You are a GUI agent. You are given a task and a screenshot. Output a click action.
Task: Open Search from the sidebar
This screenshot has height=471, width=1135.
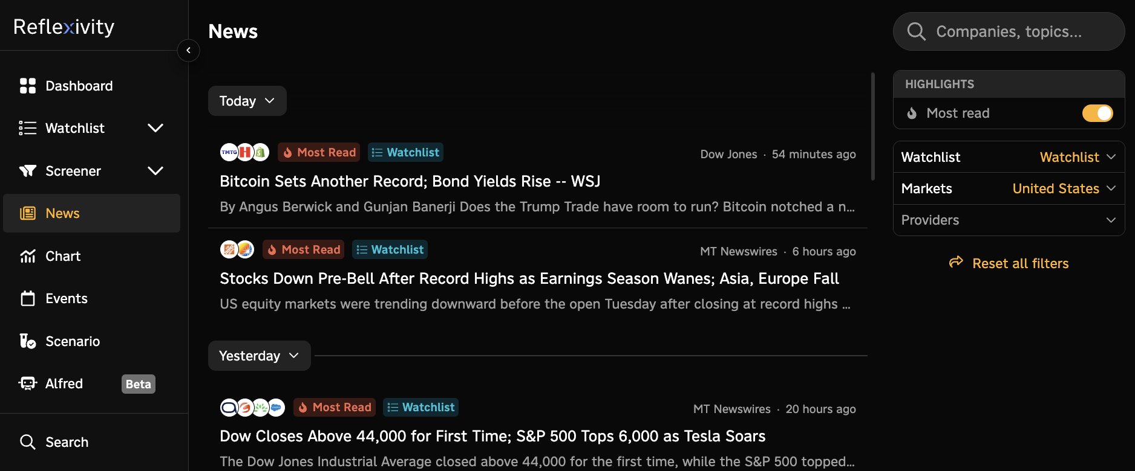pos(92,442)
